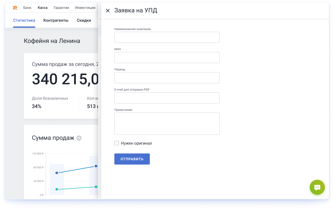Image resolution: width=334 pixels, height=212 pixels.
Task: Open Инвестиции in the top menu
Action: pos(85,8)
